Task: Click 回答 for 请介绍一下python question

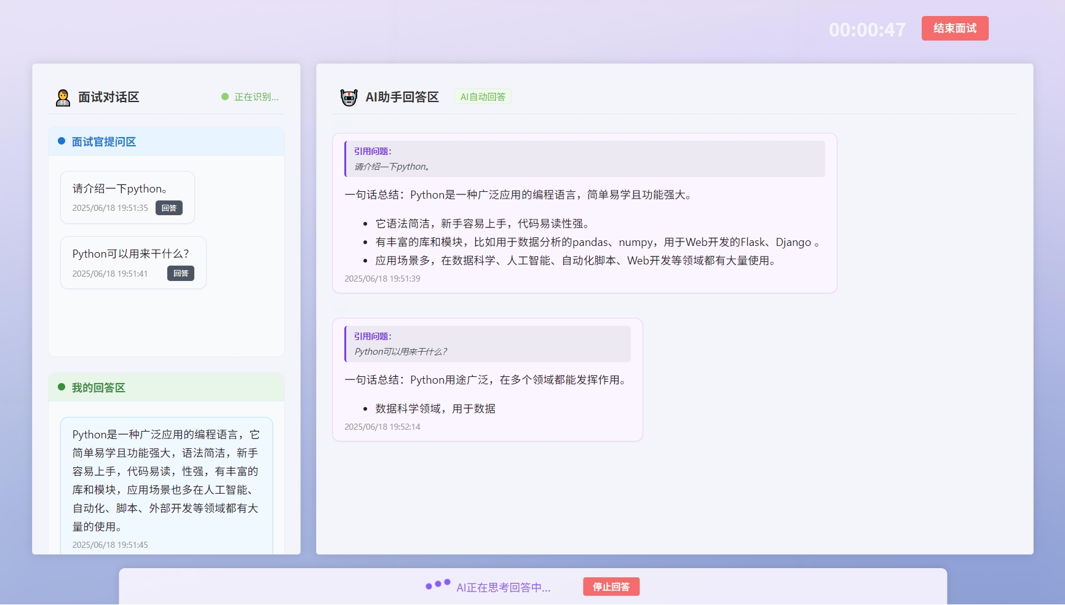Action: click(168, 208)
